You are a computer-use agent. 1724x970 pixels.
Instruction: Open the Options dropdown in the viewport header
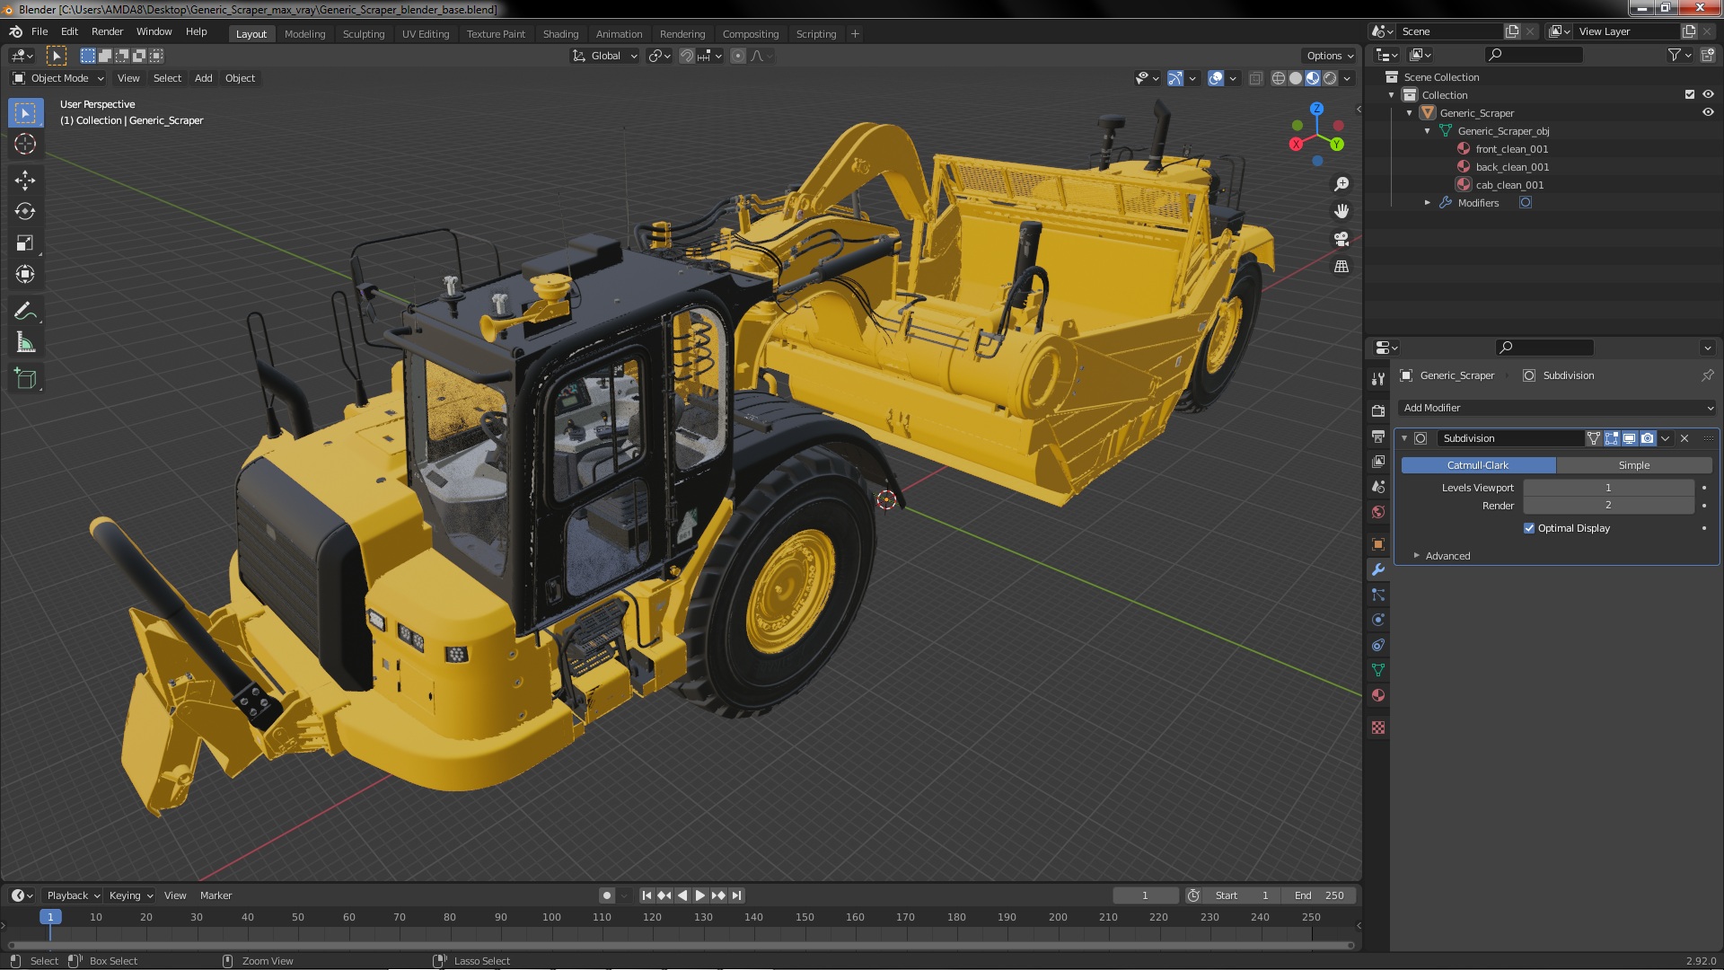point(1330,56)
